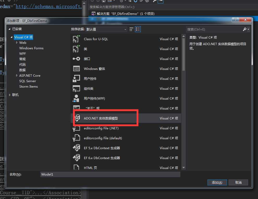The height and width of the screenshot is (199, 258).
Task: Select the 组件类 component class icon
Action: pos(76,88)
